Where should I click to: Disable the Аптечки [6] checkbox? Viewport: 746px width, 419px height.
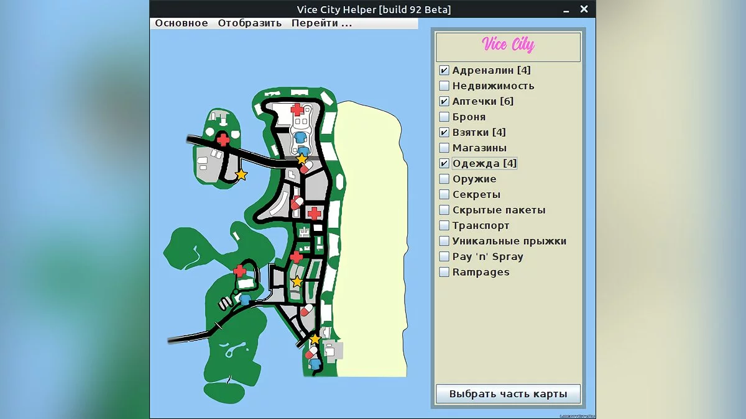(444, 101)
